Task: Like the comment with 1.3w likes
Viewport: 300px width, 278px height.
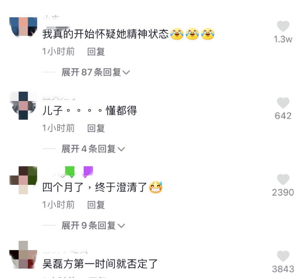Action: pyautogui.click(x=283, y=26)
